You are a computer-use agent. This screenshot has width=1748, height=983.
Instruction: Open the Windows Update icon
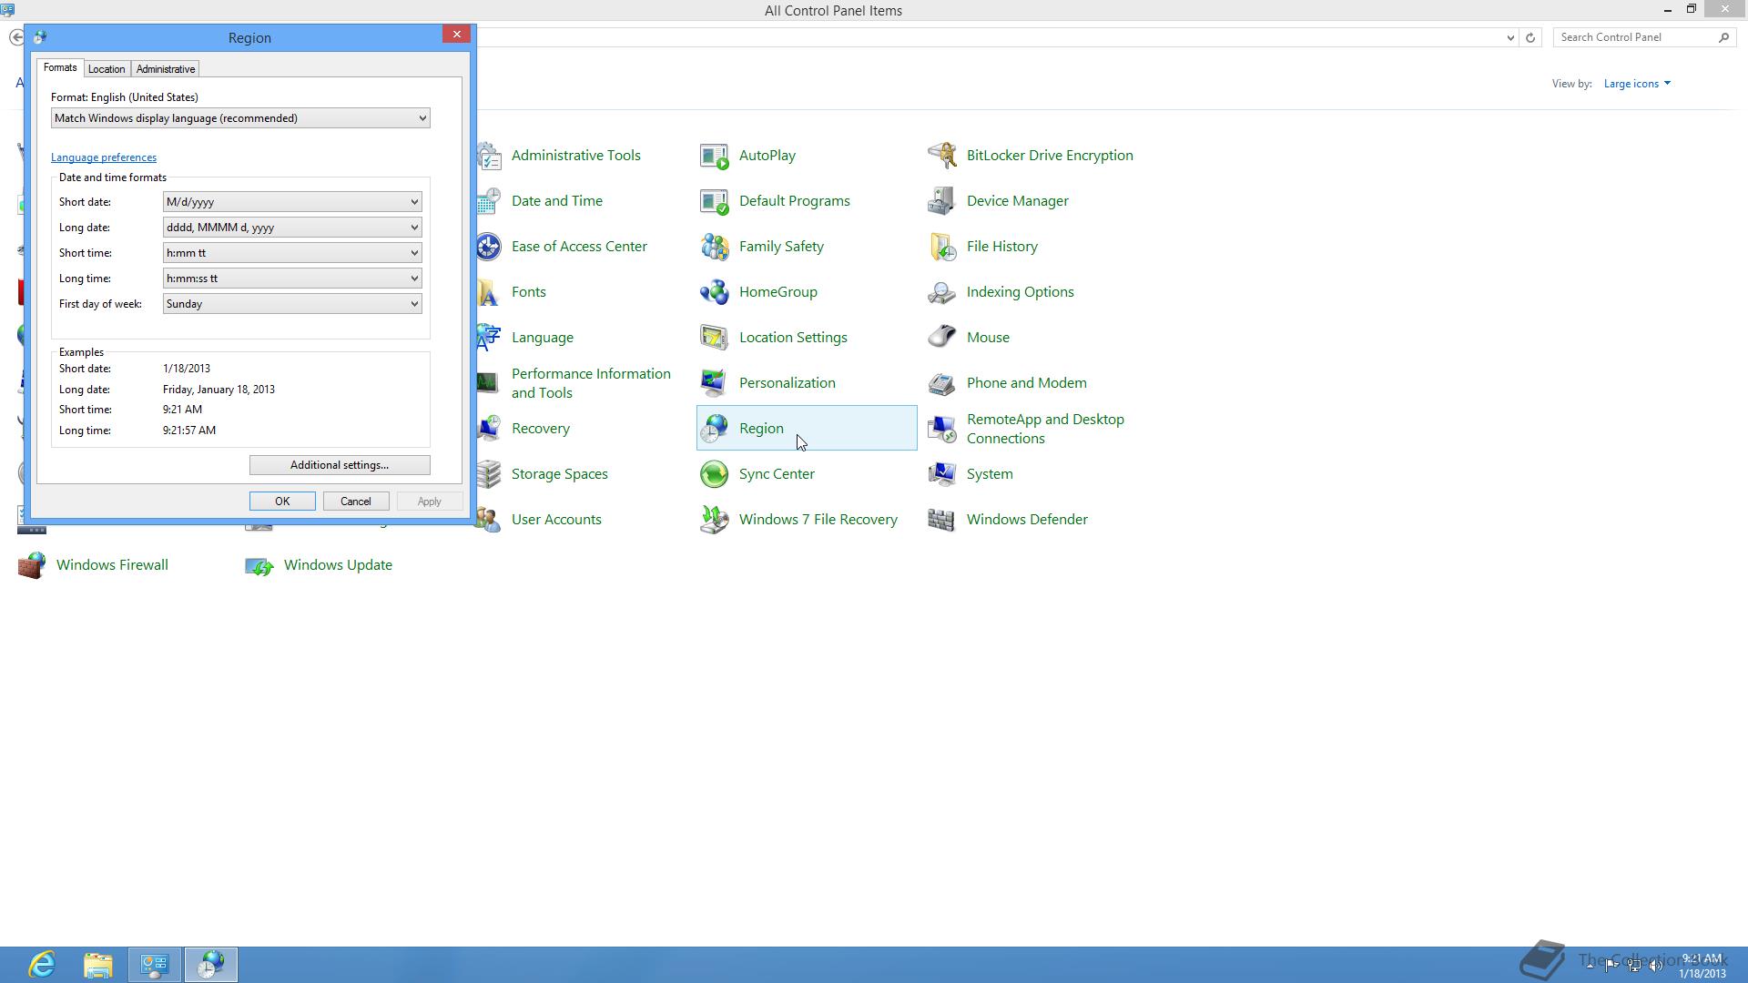pyautogui.click(x=259, y=565)
